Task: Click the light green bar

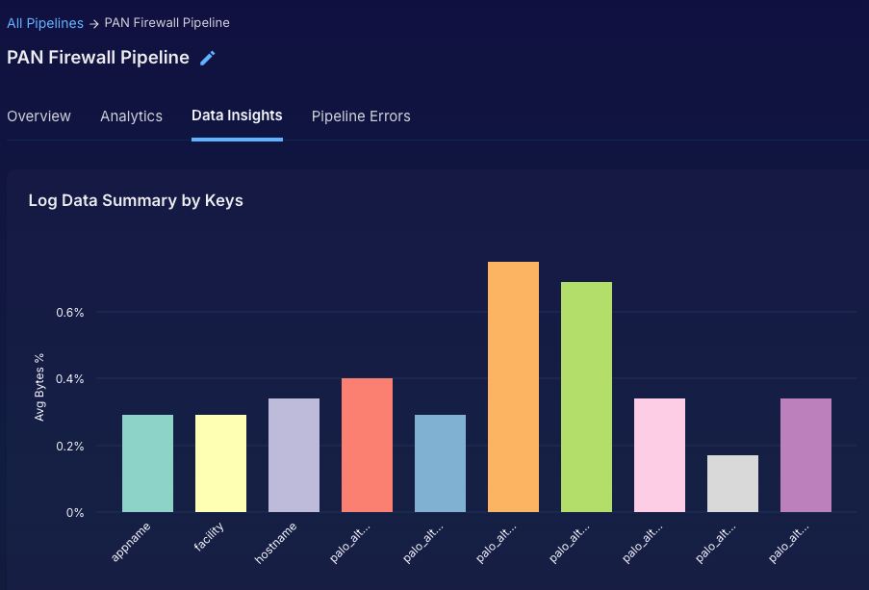Action: 586,397
